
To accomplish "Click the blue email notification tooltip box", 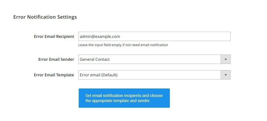I will click(x=124, y=98).
